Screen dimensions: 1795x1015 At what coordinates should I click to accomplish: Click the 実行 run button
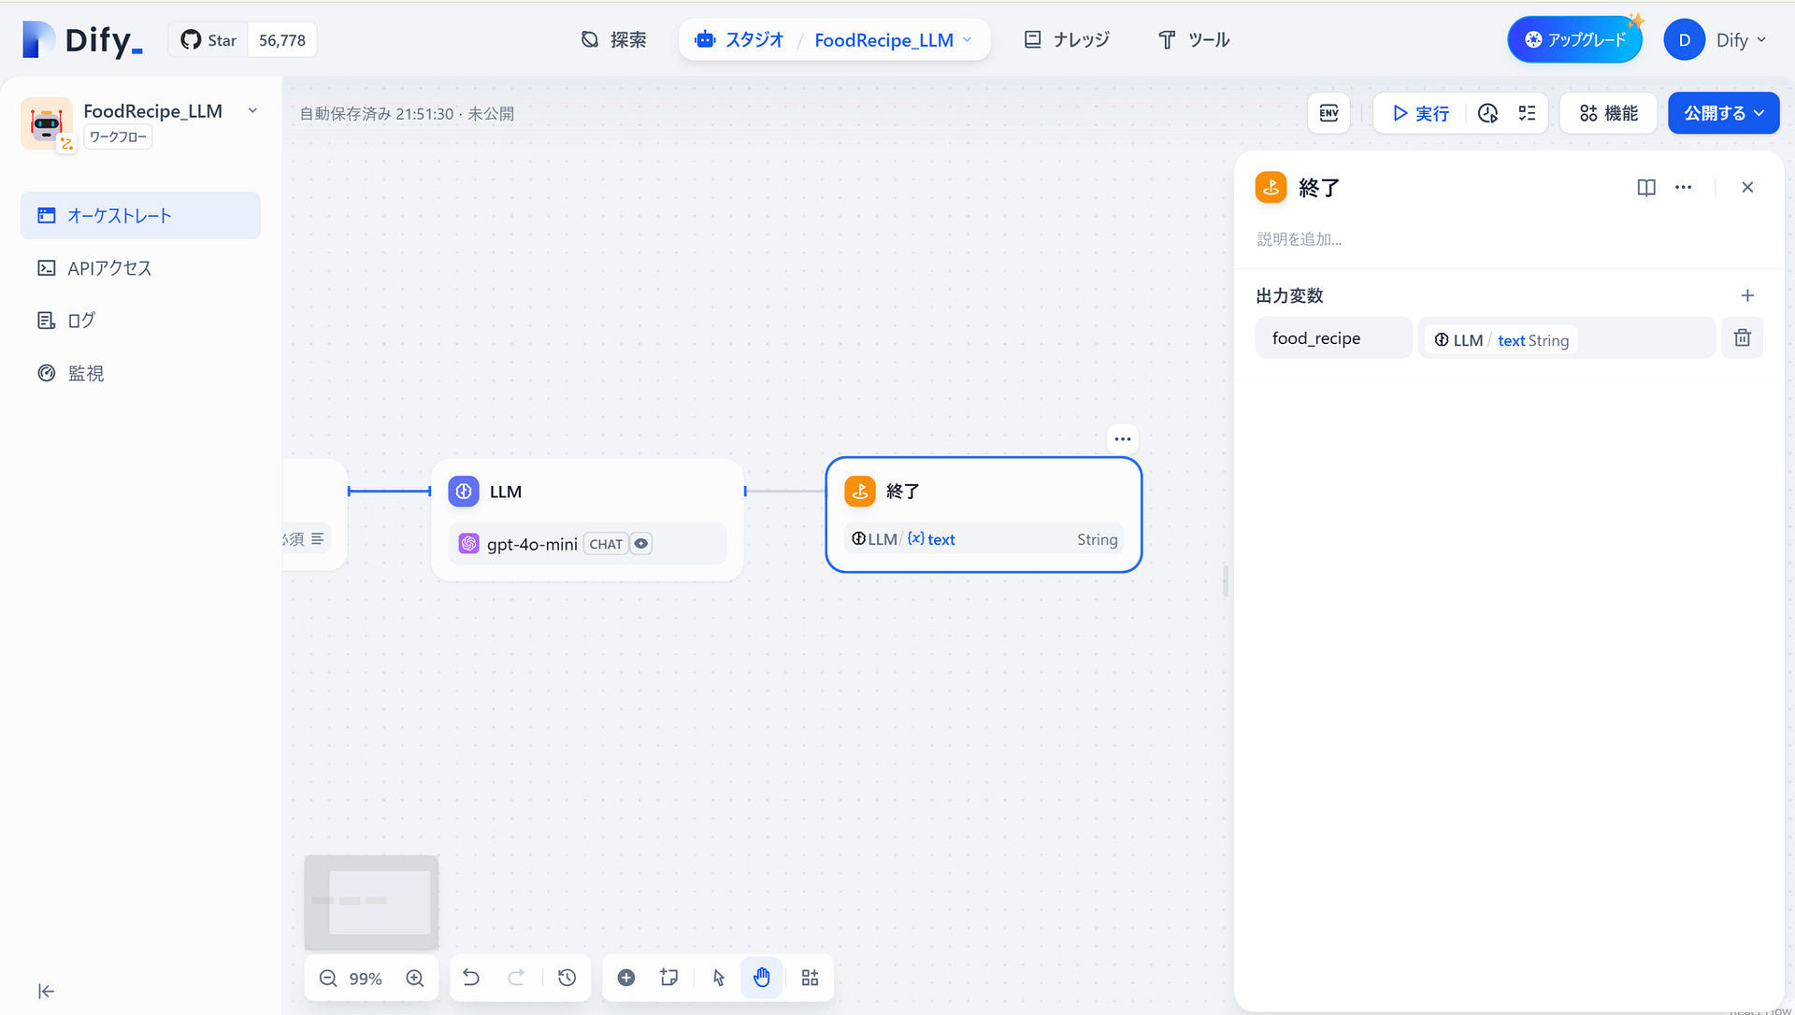1420,113
